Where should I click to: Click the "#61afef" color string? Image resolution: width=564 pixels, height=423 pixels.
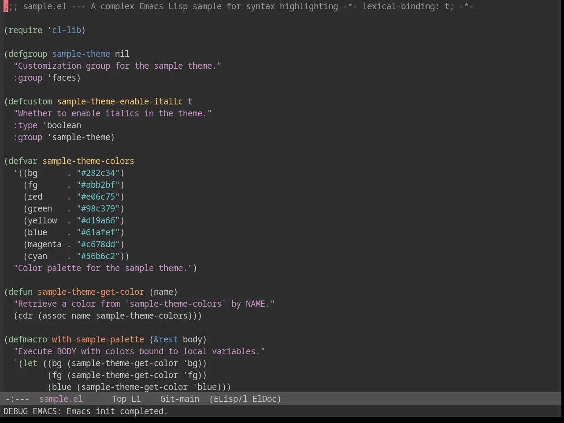pyautogui.click(x=98, y=232)
